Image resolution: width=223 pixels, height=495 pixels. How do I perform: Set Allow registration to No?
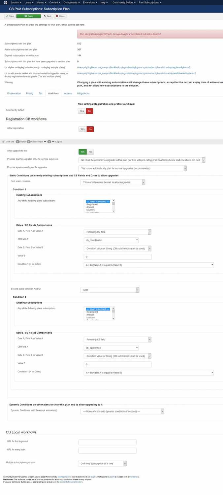click(90, 129)
